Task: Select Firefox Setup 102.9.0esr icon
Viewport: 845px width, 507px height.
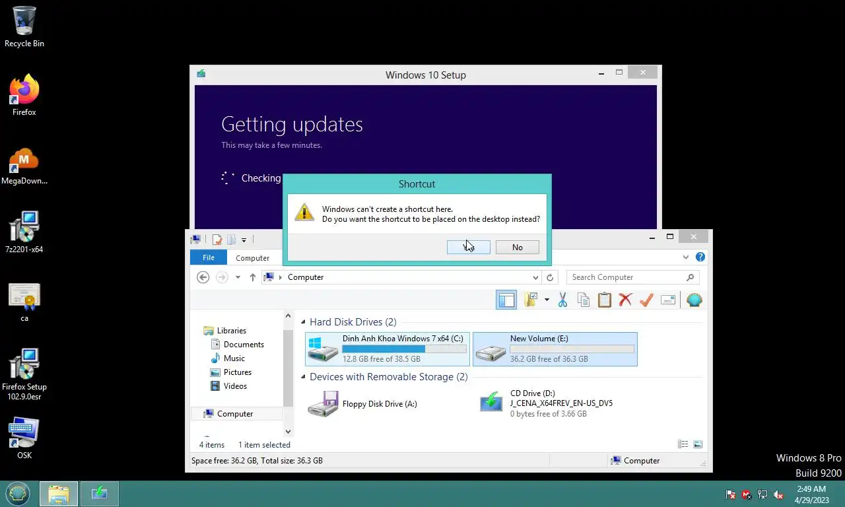Action: pyautogui.click(x=24, y=374)
